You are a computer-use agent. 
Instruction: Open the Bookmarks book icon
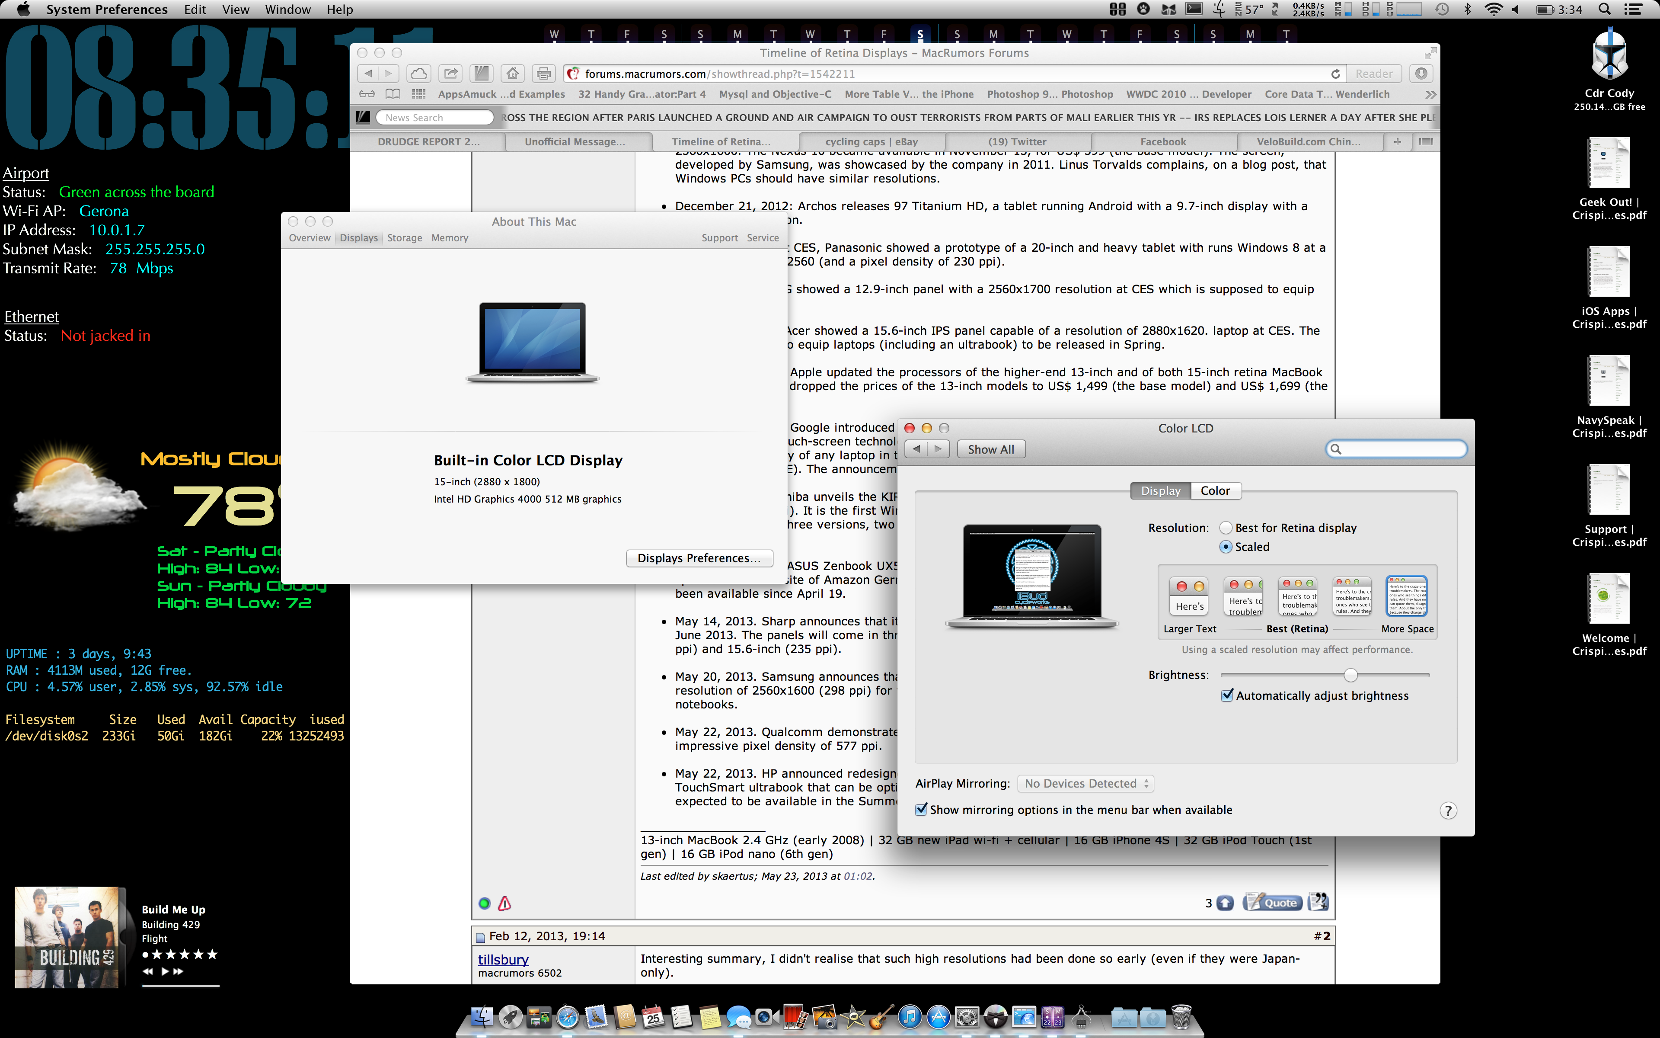click(393, 94)
